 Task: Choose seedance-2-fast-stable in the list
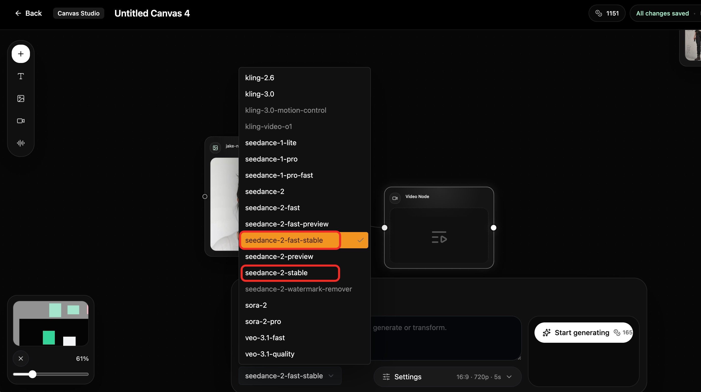pos(305,240)
